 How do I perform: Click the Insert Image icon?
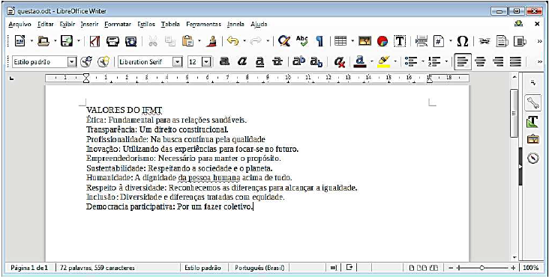(365, 41)
